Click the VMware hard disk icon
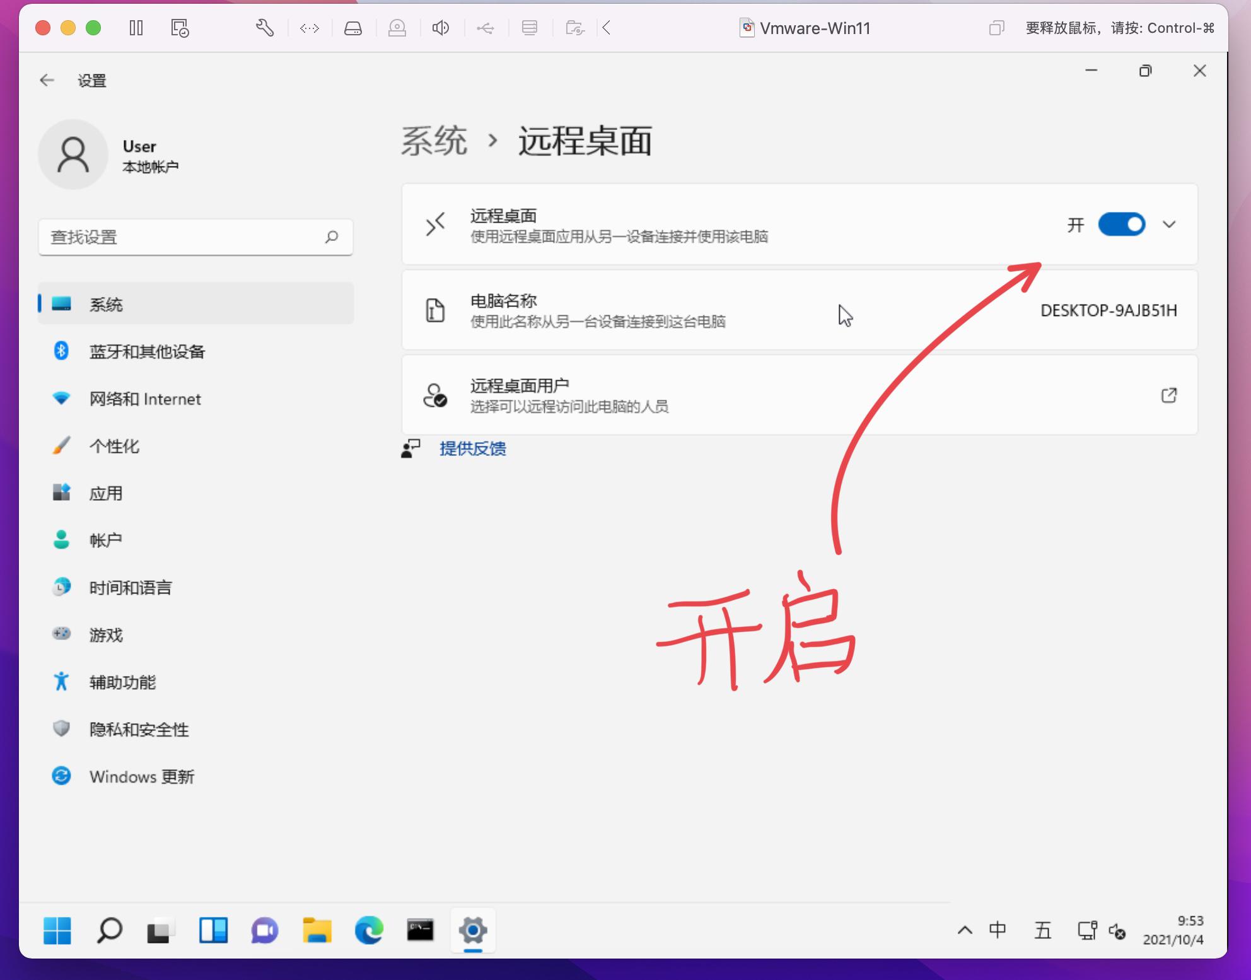Screen dimensions: 1251x980 (353, 28)
